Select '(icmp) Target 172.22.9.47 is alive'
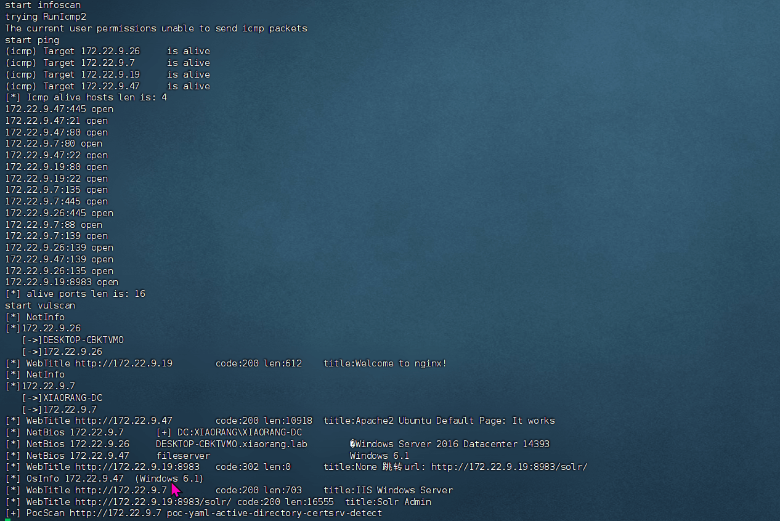 pos(107,86)
